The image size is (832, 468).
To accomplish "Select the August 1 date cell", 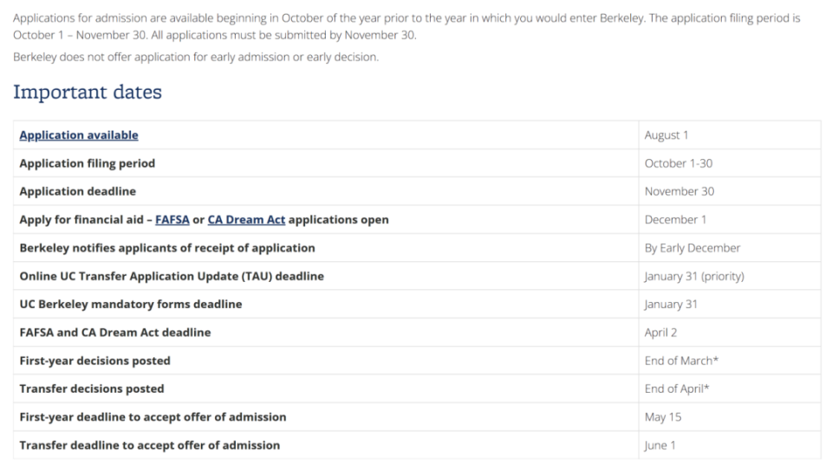I will coord(666,135).
